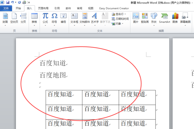Switch to the 页面布局 ribbon tab

[43, 8]
